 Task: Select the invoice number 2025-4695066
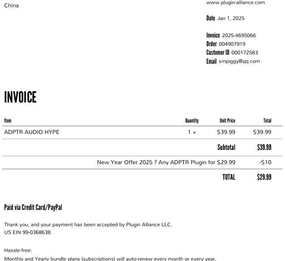pos(239,36)
